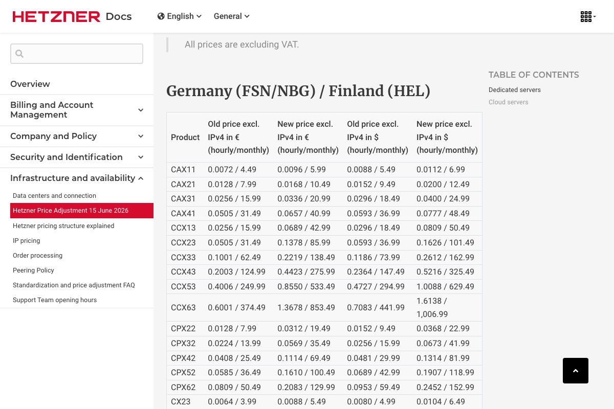The image size is (614, 409).
Task: Expand Security and Identification section
Action: [x=77, y=157]
